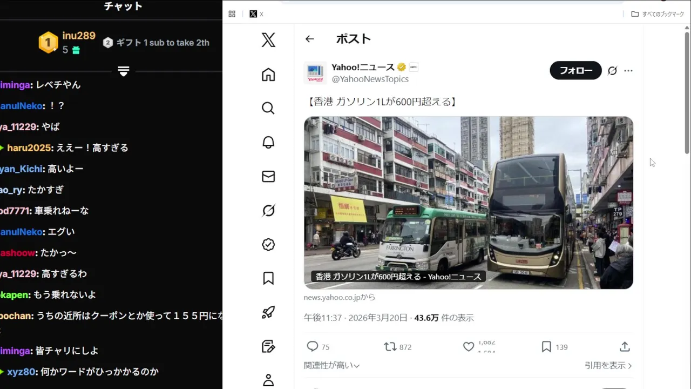Click the X logo at sidebar top
The height and width of the screenshot is (389, 691).
tap(268, 40)
